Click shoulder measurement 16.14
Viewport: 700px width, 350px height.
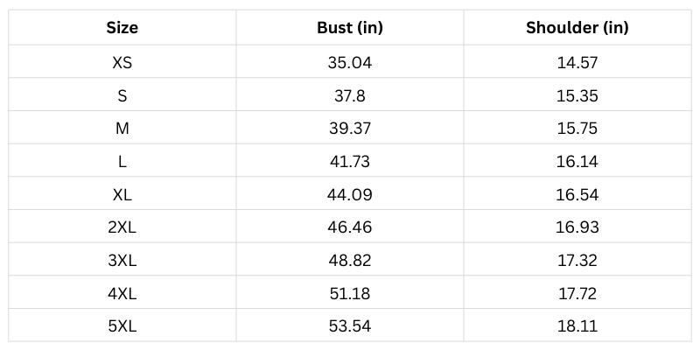point(577,162)
